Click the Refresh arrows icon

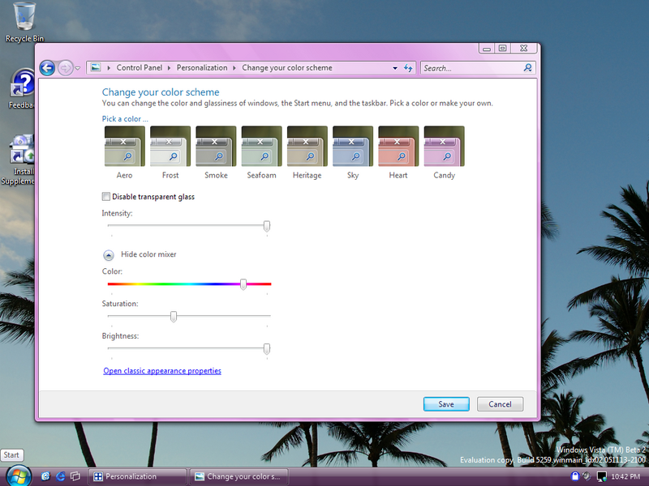[x=408, y=68]
